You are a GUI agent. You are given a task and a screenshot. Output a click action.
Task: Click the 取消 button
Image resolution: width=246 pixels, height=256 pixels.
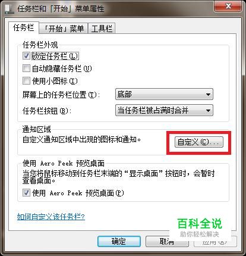[x=166, y=241]
